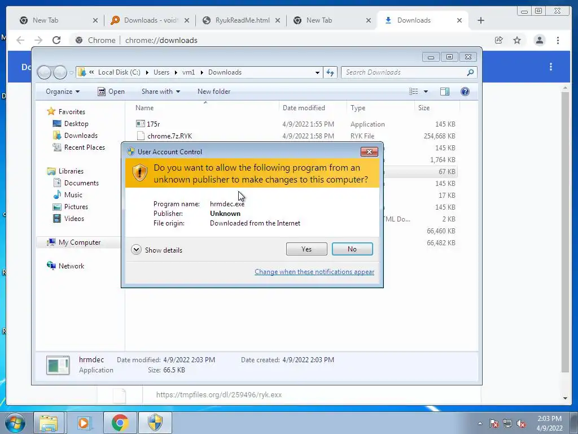Expand Show details in the UAC dialog

click(x=157, y=250)
